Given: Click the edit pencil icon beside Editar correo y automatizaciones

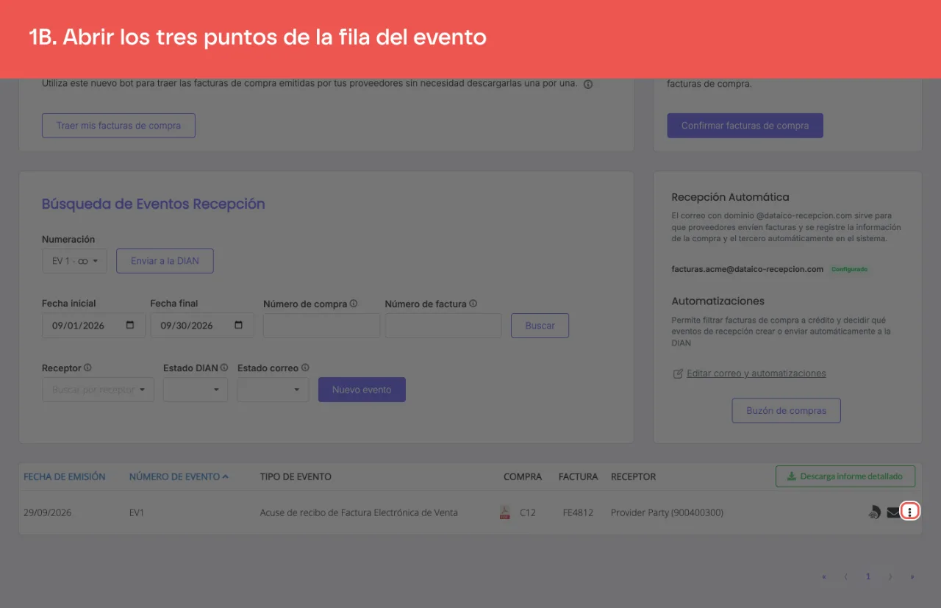Looking at the screenshot, I should (x=678, y=373).
